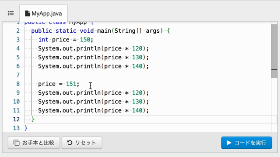The width and height of the screenshot is (280, 157).
Task: Click line number 12 in the gutter
Action: (16, 119)
